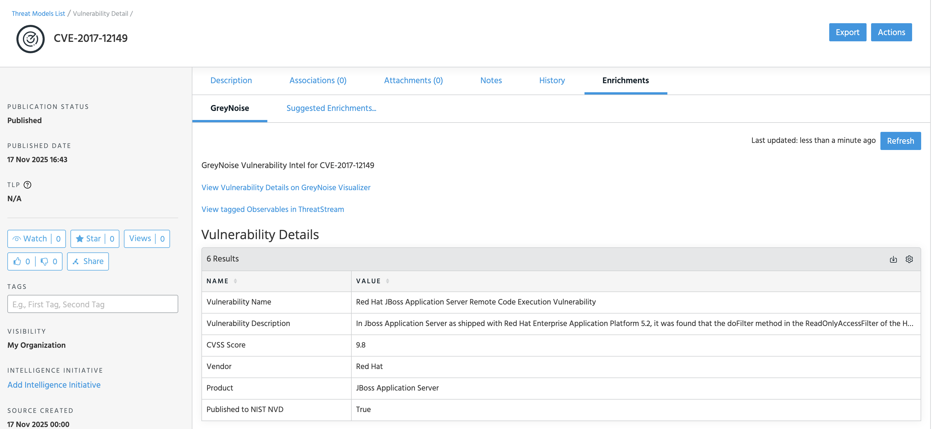This screenshot has height=429, width=937.
Task: Open table settings gear icon
Action: click(909, 259)
